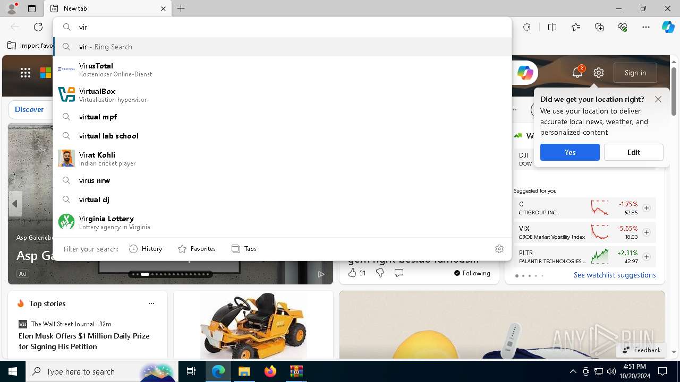Click the Feedback button

[641, 350]
